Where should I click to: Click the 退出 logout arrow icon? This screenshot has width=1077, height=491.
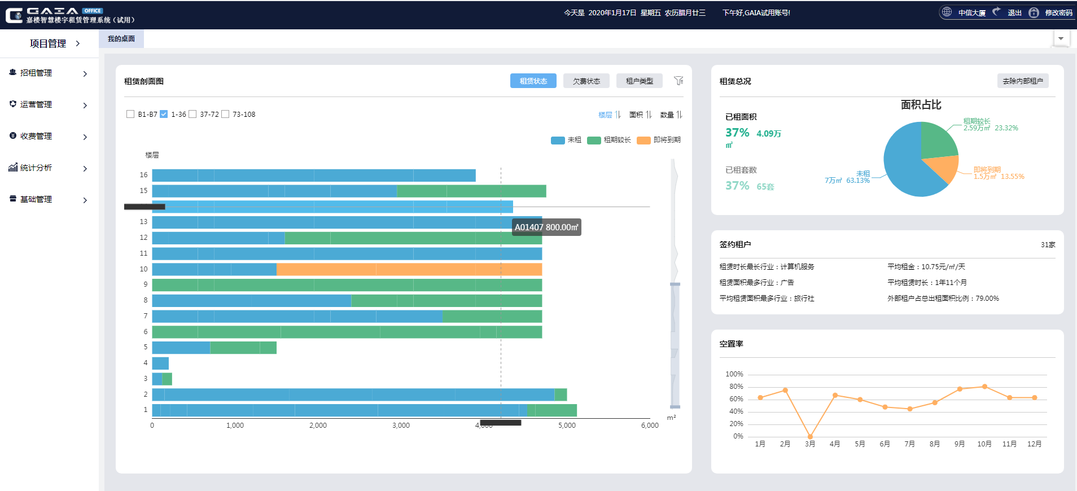coord(996,12)
